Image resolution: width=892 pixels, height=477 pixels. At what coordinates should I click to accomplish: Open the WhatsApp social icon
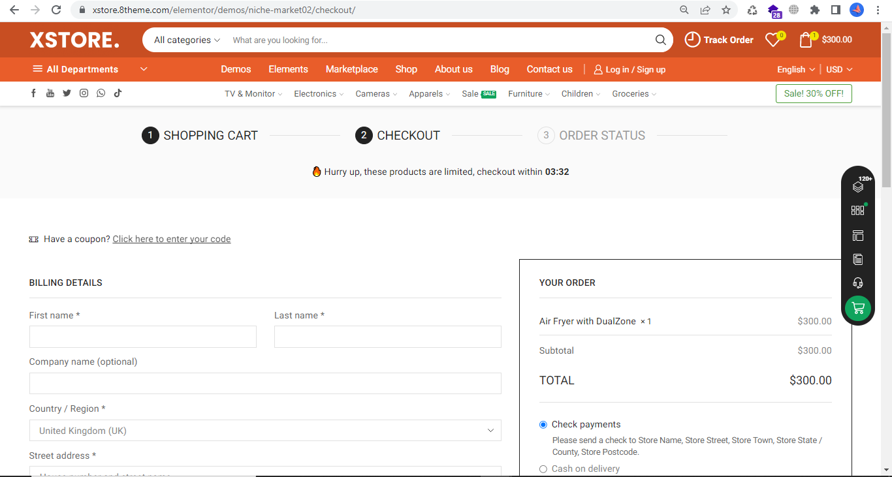[x=101, y=93]
